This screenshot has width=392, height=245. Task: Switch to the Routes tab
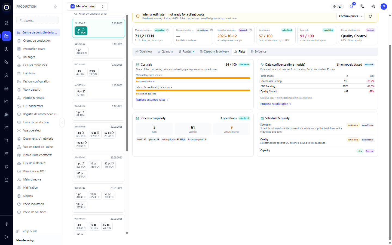(186, 51)
